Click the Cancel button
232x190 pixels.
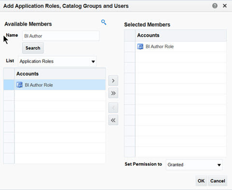coord(217,181)
